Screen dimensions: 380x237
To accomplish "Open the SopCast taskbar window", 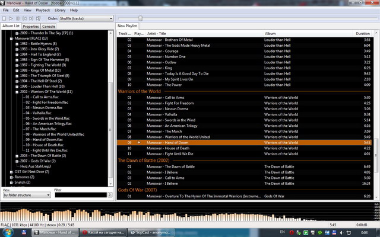I will click(x=152, y=232).
